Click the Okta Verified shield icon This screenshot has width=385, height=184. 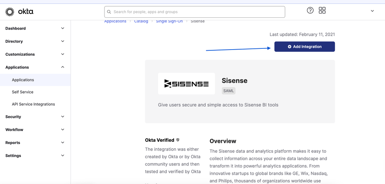click(x=178, y=140)
